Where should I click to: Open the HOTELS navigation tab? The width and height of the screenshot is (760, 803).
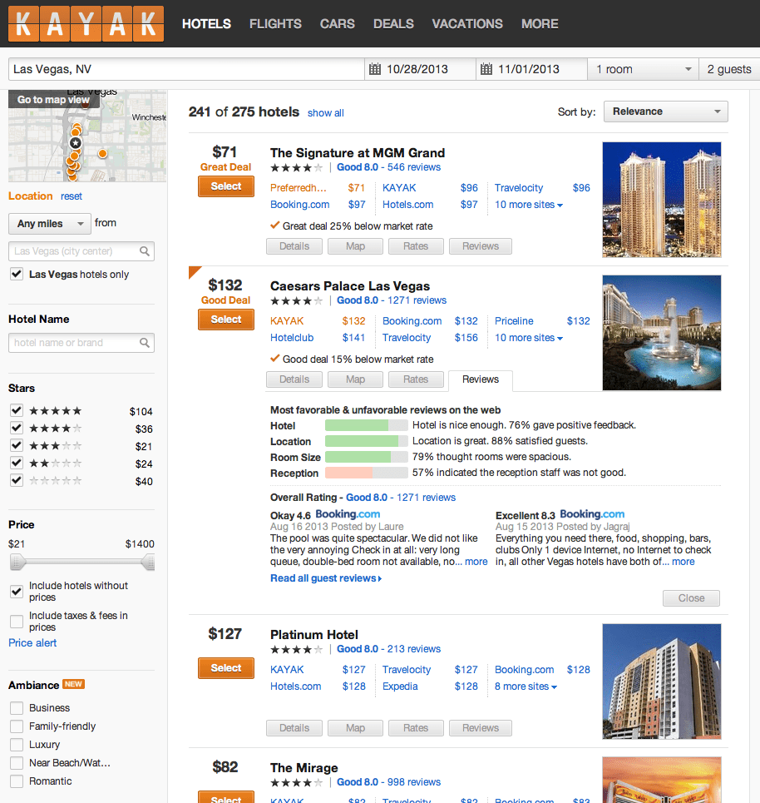coord(206,24)
